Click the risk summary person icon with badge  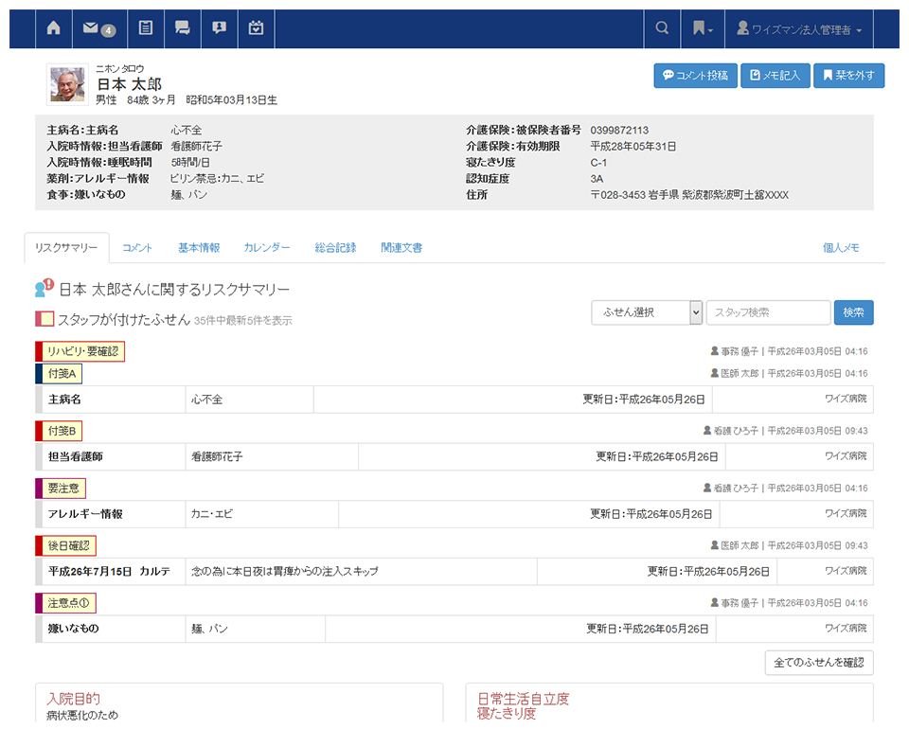pyautogui.click(x=44, y=289)
